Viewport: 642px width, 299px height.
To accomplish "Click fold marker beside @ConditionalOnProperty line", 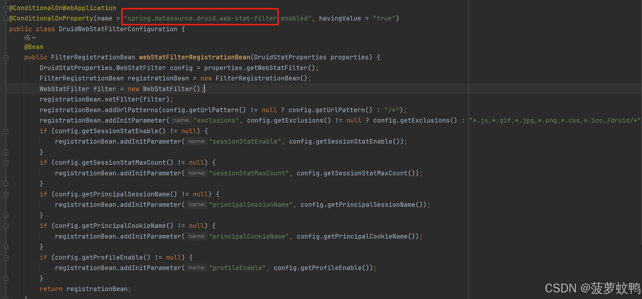I will [x=6, y=18].
